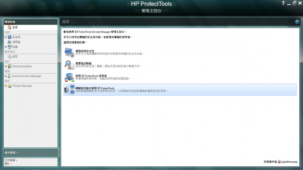Open the 使用者 users icon in the sidebar
303x170 pixels.
click(9, 42)
